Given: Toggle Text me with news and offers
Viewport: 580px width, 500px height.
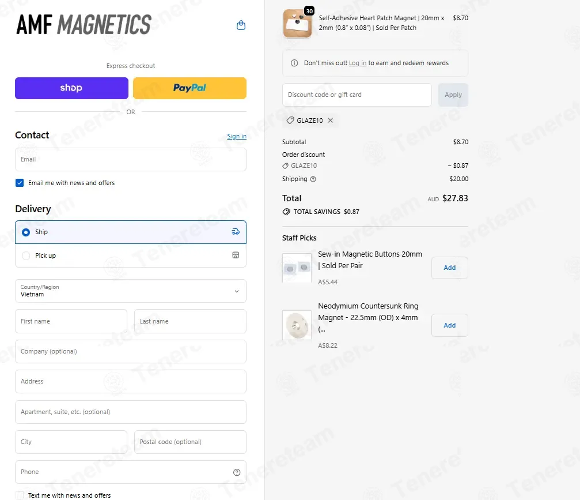Looking at the screenshot, I should pos(20,495).
